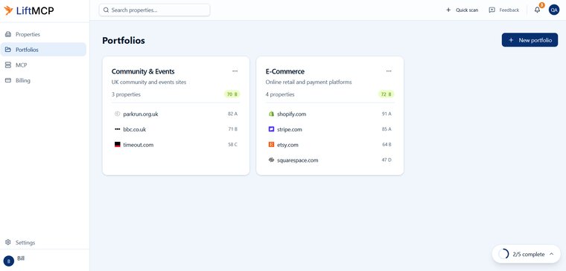Open Settings in the sidebar
The height and width of the screenshot is (271, 566).
point(43,243)
